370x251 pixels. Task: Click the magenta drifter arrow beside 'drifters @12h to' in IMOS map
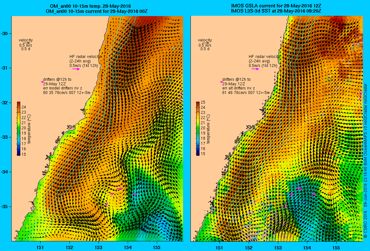coord(221,82)
